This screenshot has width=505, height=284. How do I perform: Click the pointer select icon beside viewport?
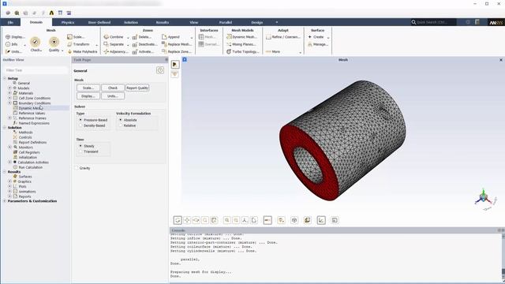[175, 65]
